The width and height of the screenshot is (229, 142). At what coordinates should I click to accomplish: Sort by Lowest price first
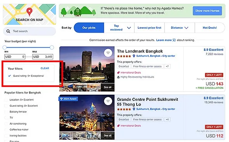coord(149,28)
